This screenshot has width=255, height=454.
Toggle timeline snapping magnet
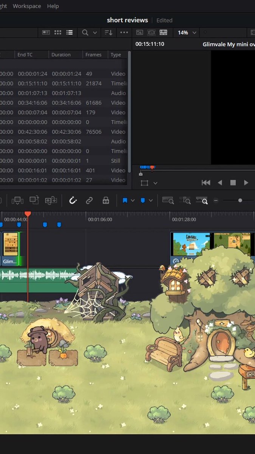(73, 201)
